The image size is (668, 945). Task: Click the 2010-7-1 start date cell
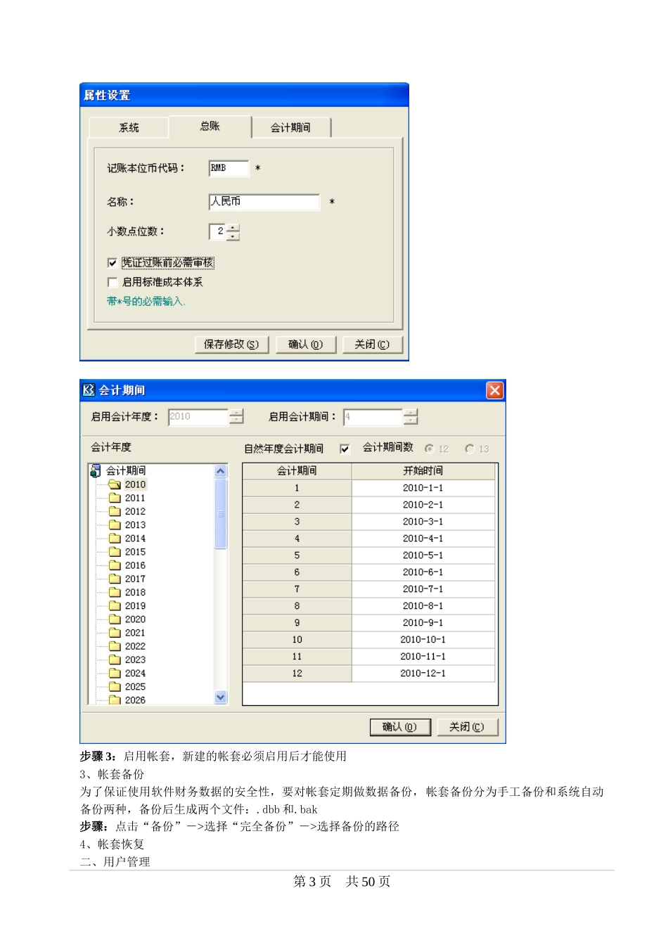coord(423,589)
